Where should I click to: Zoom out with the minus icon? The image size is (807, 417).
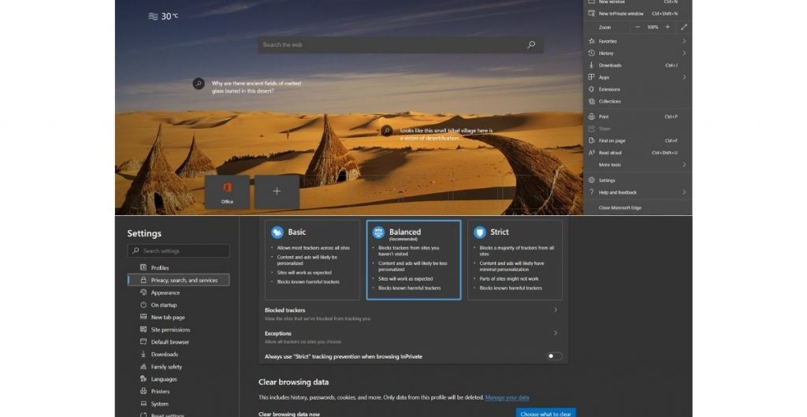click(638, 27)
